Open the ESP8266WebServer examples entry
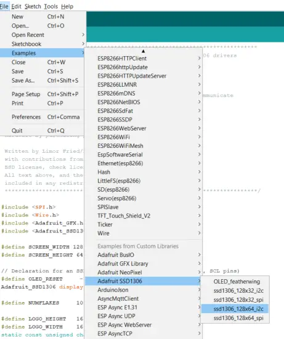Screen dimensions: 284x339 [144, 128]
